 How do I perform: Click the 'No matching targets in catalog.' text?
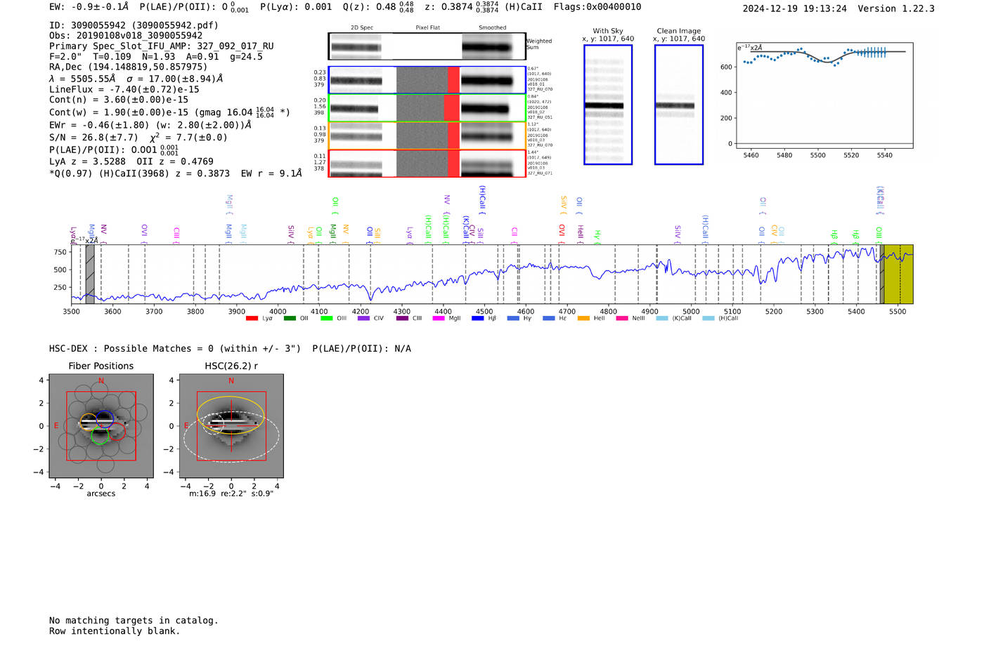(134, 621)
